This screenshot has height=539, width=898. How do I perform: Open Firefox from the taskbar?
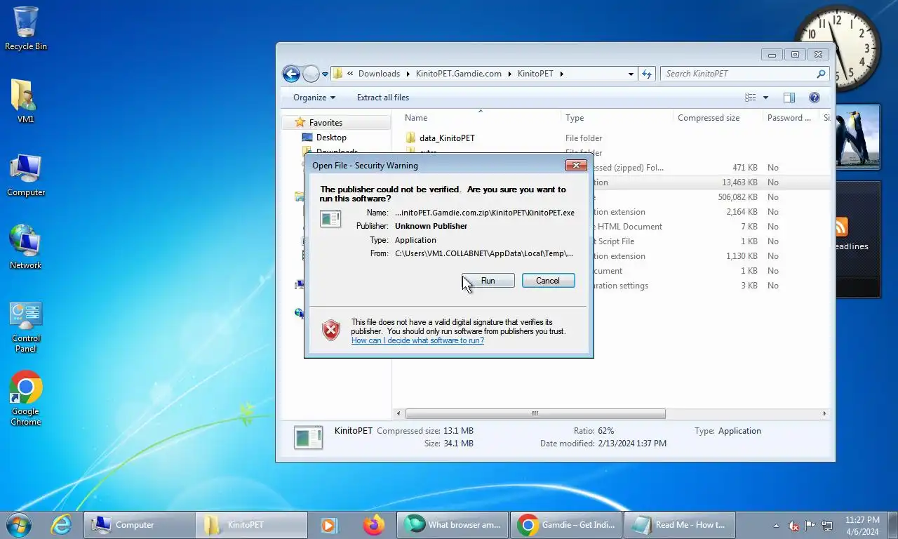[x=374, y=525]
